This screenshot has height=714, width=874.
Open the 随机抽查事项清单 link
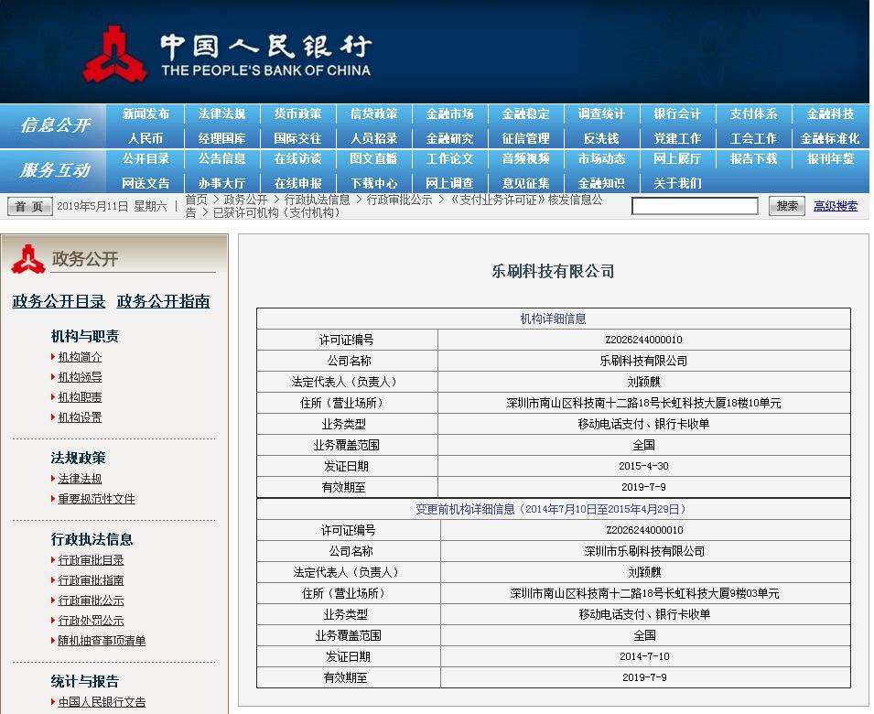point(101,641)
